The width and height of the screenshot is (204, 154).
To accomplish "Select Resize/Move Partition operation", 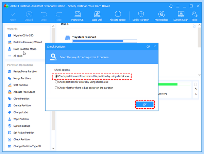I will coord(25,72).
